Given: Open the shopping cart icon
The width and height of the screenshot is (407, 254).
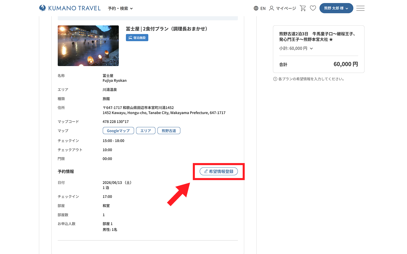Looking at the screenshot, I should point(303,8).
